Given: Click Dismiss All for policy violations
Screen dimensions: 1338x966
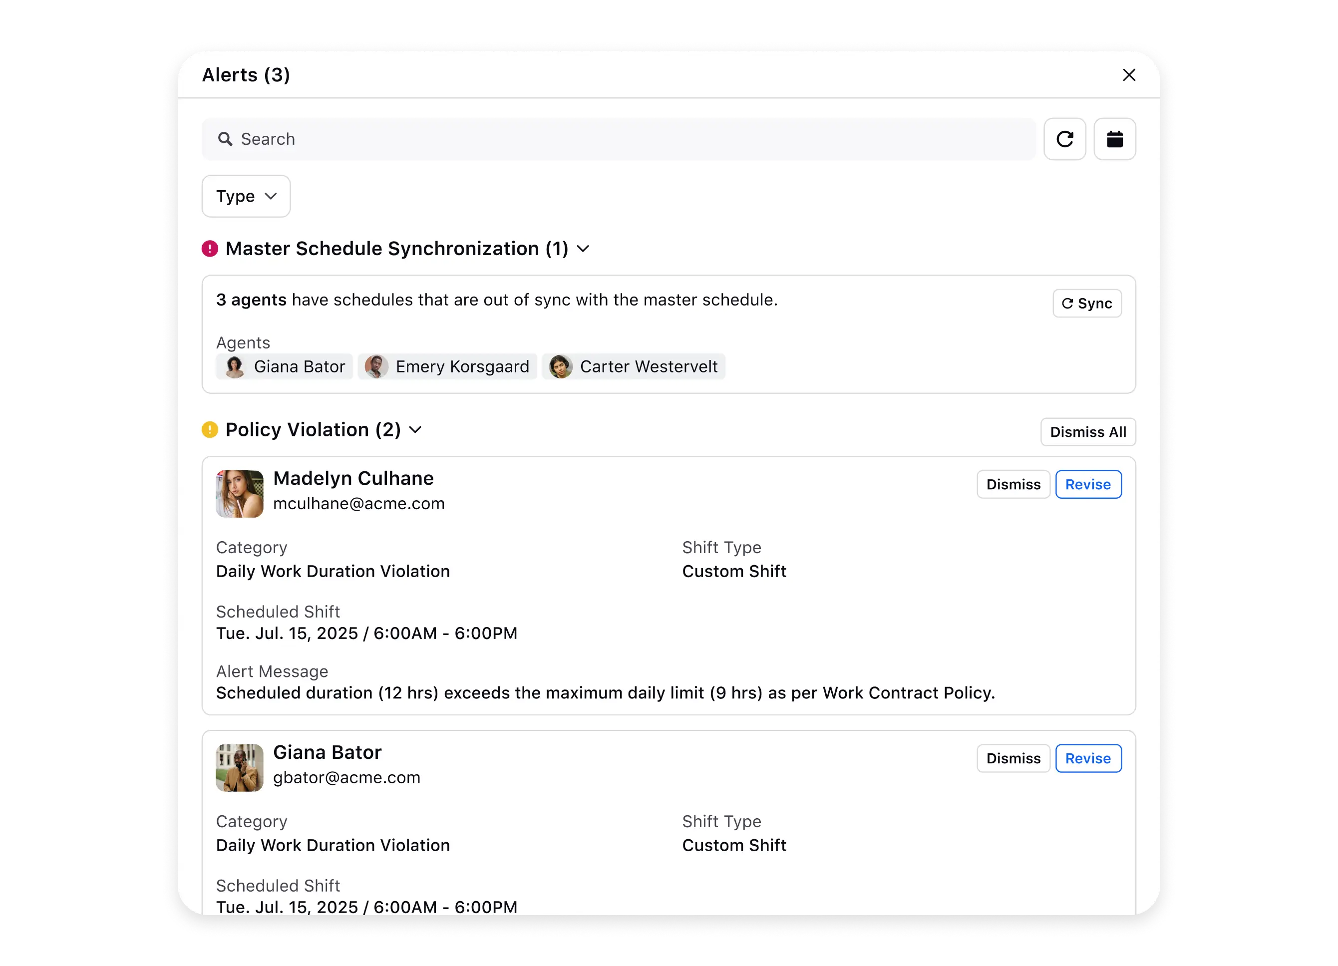Looking at the screenshot, I should click(1087, 432).
